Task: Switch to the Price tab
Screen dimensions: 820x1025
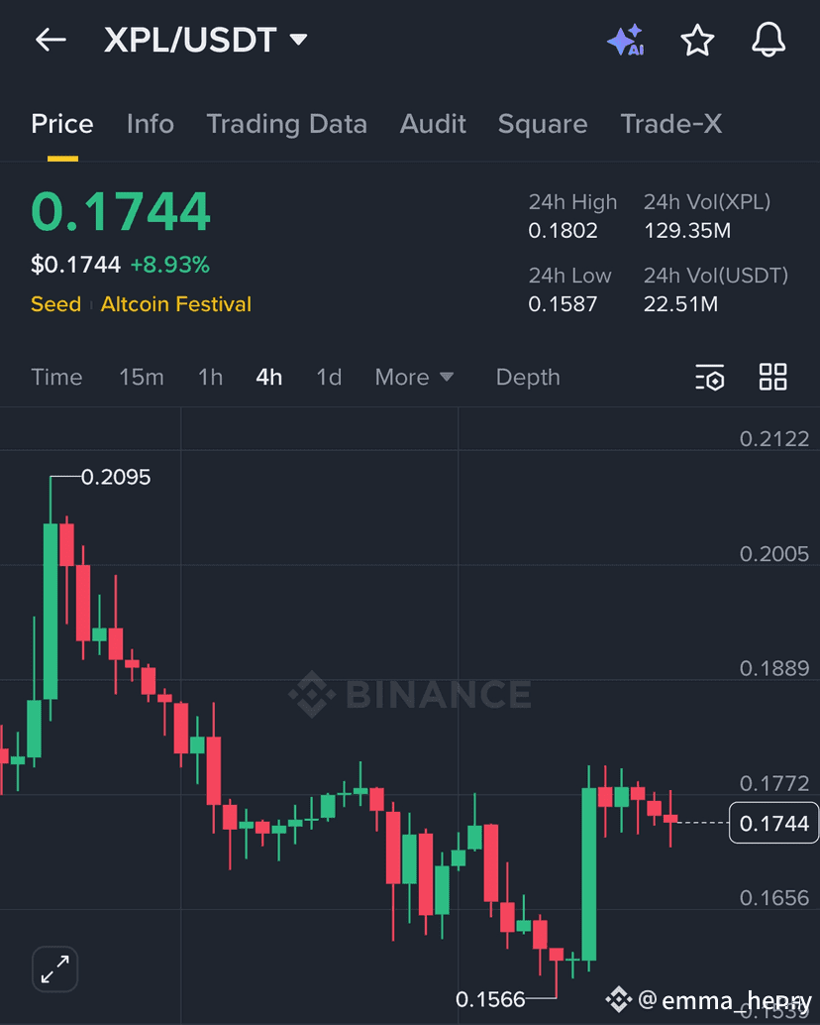Action: point(62,124)
